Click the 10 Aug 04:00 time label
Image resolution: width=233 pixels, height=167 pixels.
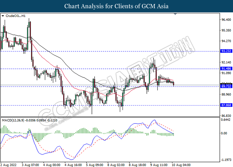click(181, 165)
